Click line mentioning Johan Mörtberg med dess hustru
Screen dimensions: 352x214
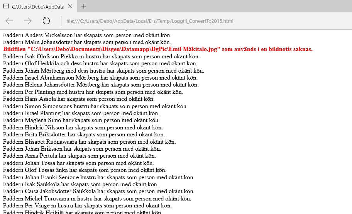[x=103, y=71]
